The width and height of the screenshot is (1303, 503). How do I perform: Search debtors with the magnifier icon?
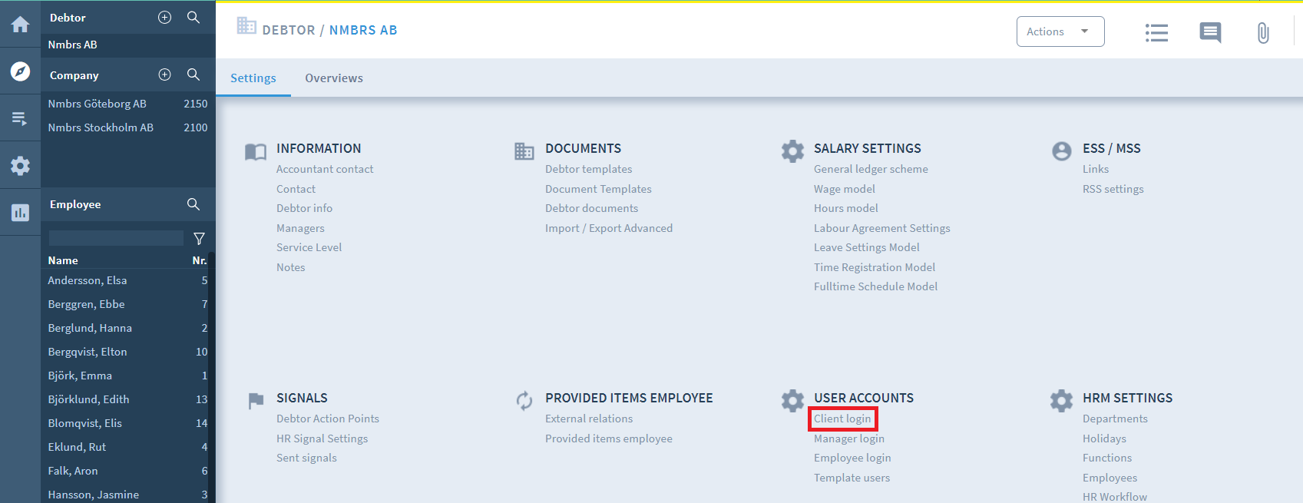point(193,17)
